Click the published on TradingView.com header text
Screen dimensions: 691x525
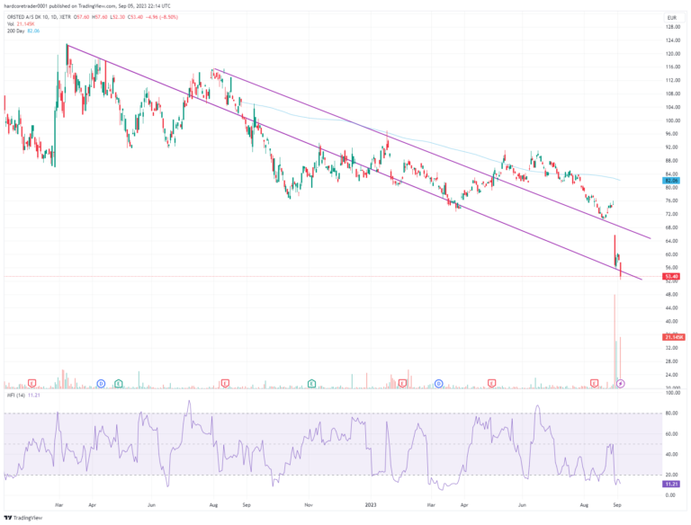point(90,5)
